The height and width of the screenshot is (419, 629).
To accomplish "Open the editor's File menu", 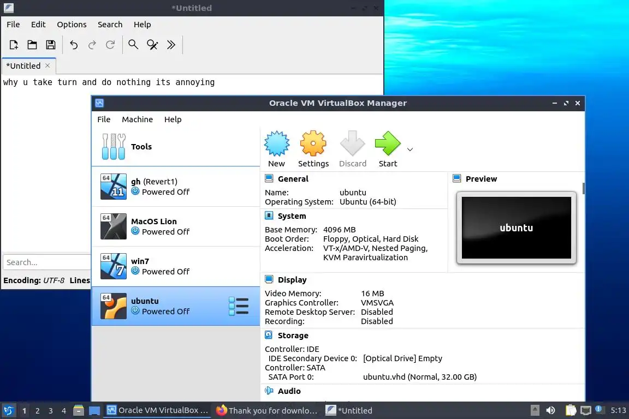I will point(13,25).
